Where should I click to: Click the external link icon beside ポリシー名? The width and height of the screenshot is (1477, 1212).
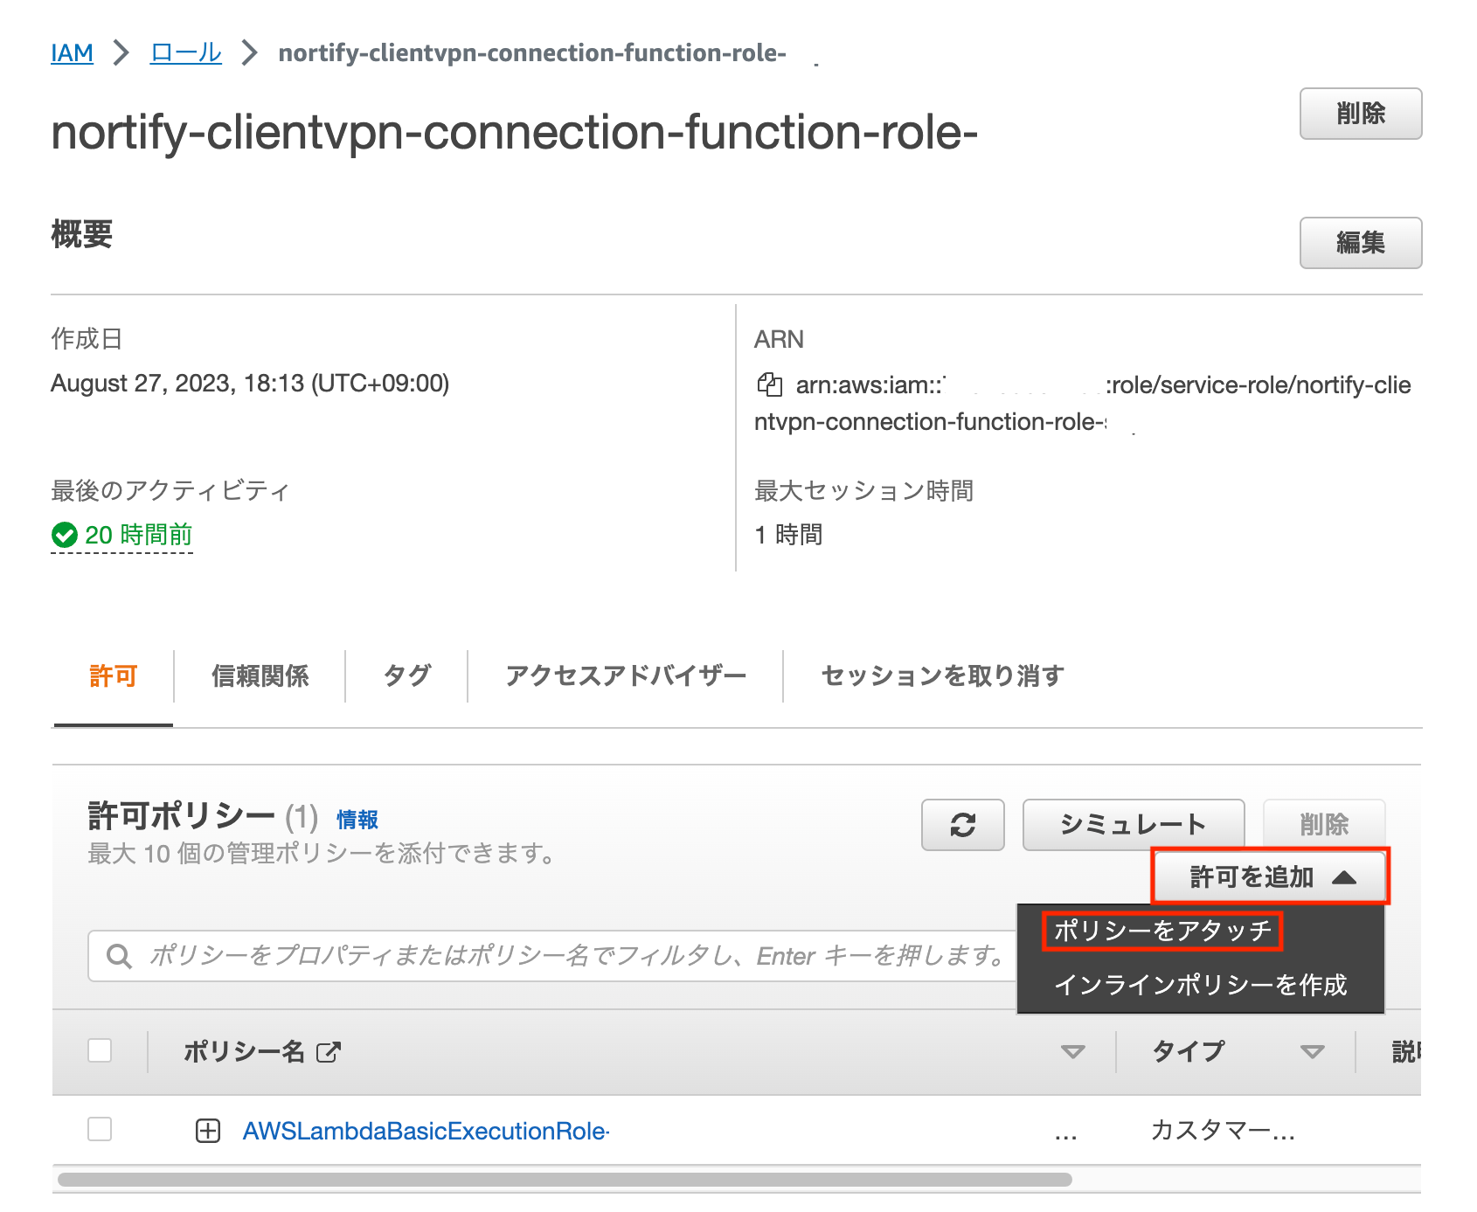[x=327, y=1051]
